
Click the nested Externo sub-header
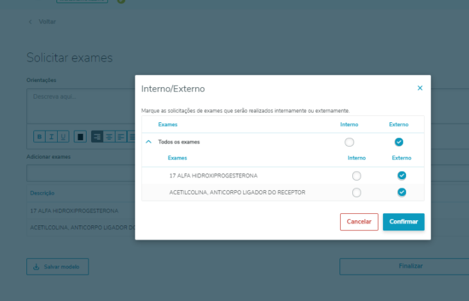point(402,158)
